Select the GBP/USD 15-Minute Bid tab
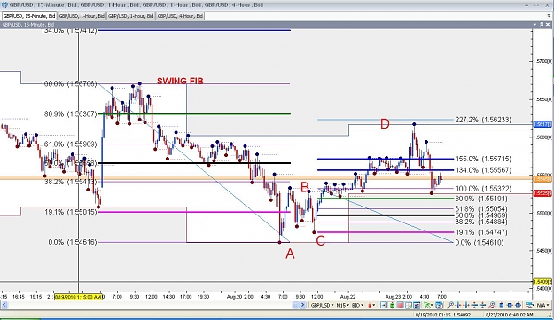 (29, 16)
